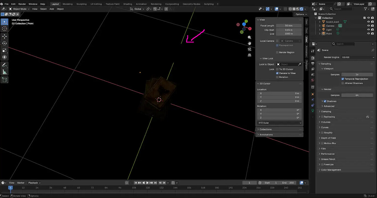Screen dimensions: 377x198
Task: Open the Tool sidebar tab
Action: (306, 30)
